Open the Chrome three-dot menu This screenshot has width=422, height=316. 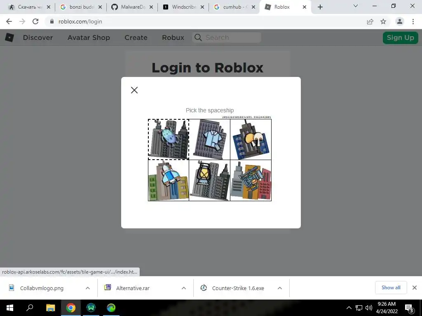[x=413, y=21]
